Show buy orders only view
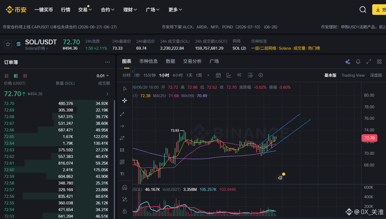 pos(16,76)
